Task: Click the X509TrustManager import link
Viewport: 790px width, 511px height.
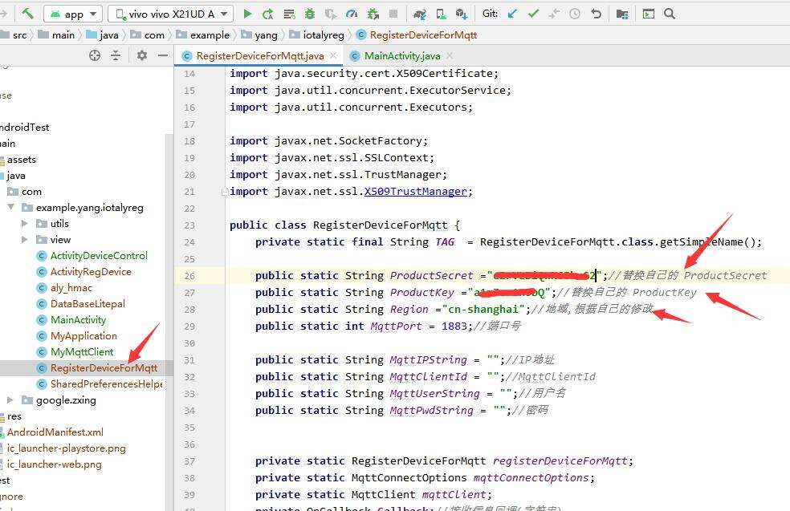Action: (x=415, y=192)
